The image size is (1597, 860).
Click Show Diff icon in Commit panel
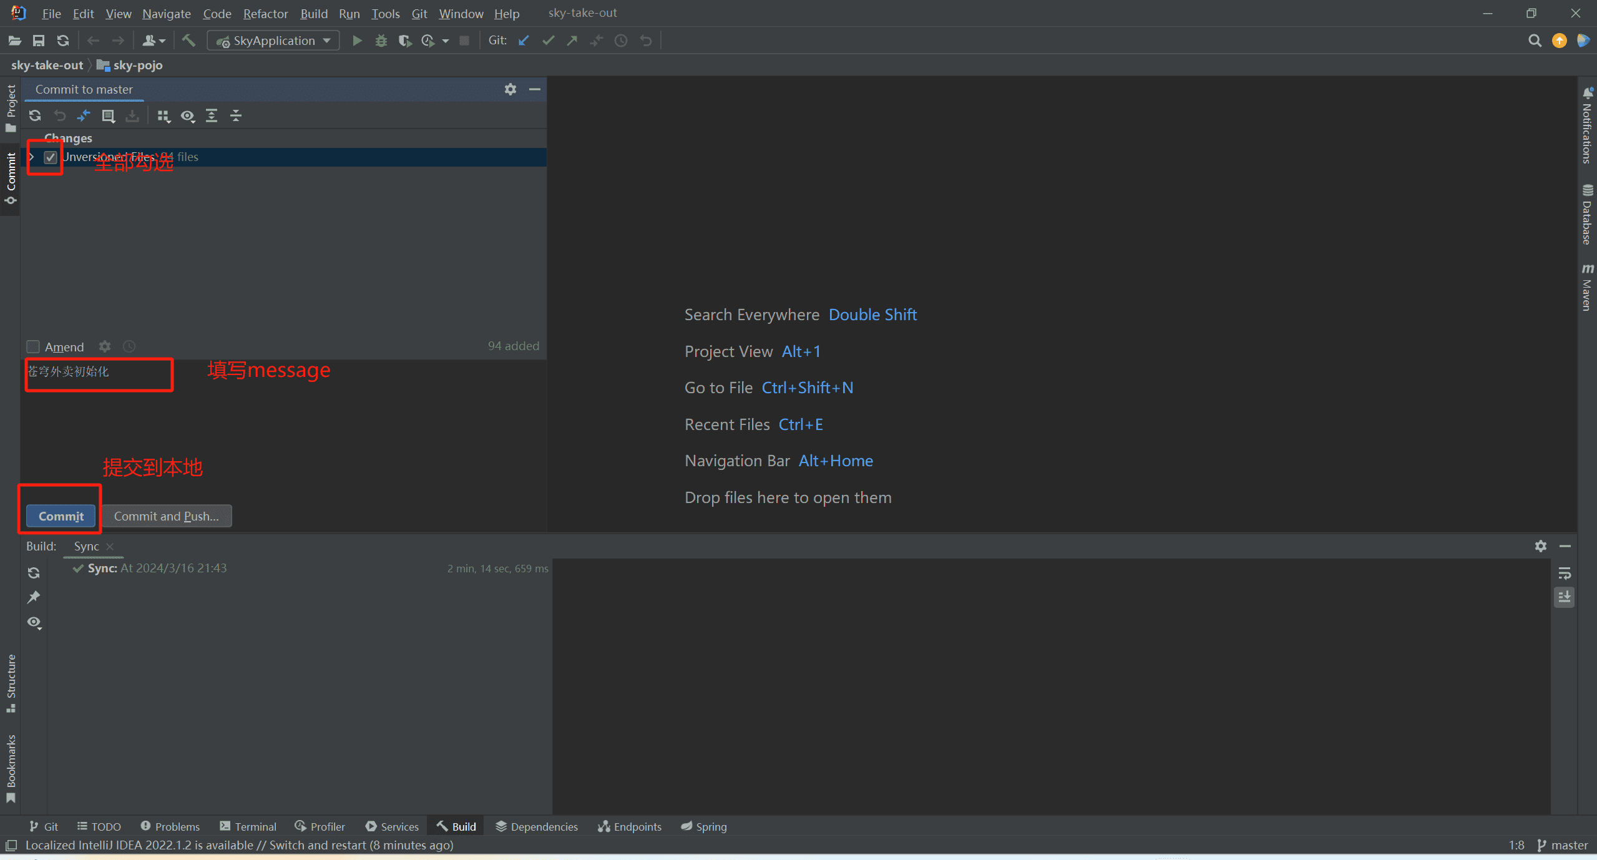(x=84, y=115)
